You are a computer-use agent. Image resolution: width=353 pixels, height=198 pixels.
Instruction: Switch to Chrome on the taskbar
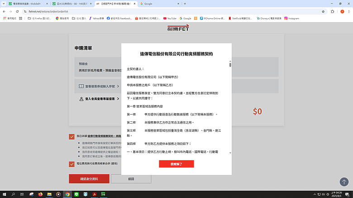pos(67,194)
